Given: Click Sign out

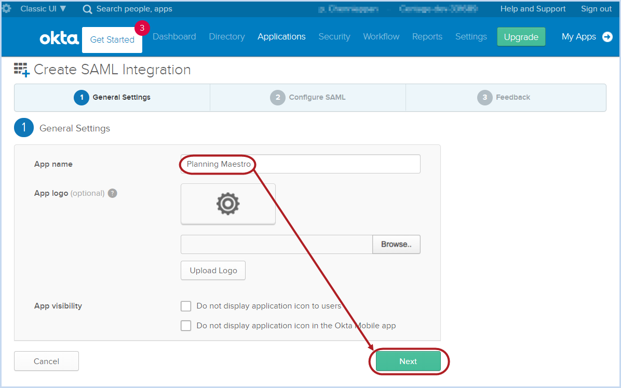Looking at the screenshot, I should pos(596,9).
